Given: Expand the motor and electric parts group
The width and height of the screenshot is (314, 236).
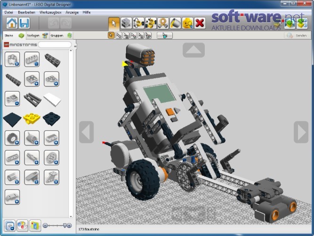Looking at the screenshot, I should point(32,138).
